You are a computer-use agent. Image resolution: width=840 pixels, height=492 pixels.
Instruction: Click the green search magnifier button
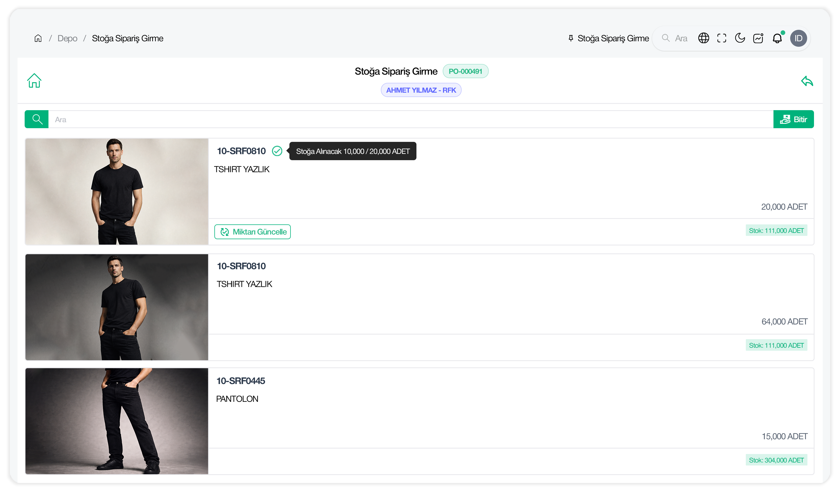[37, 119]
